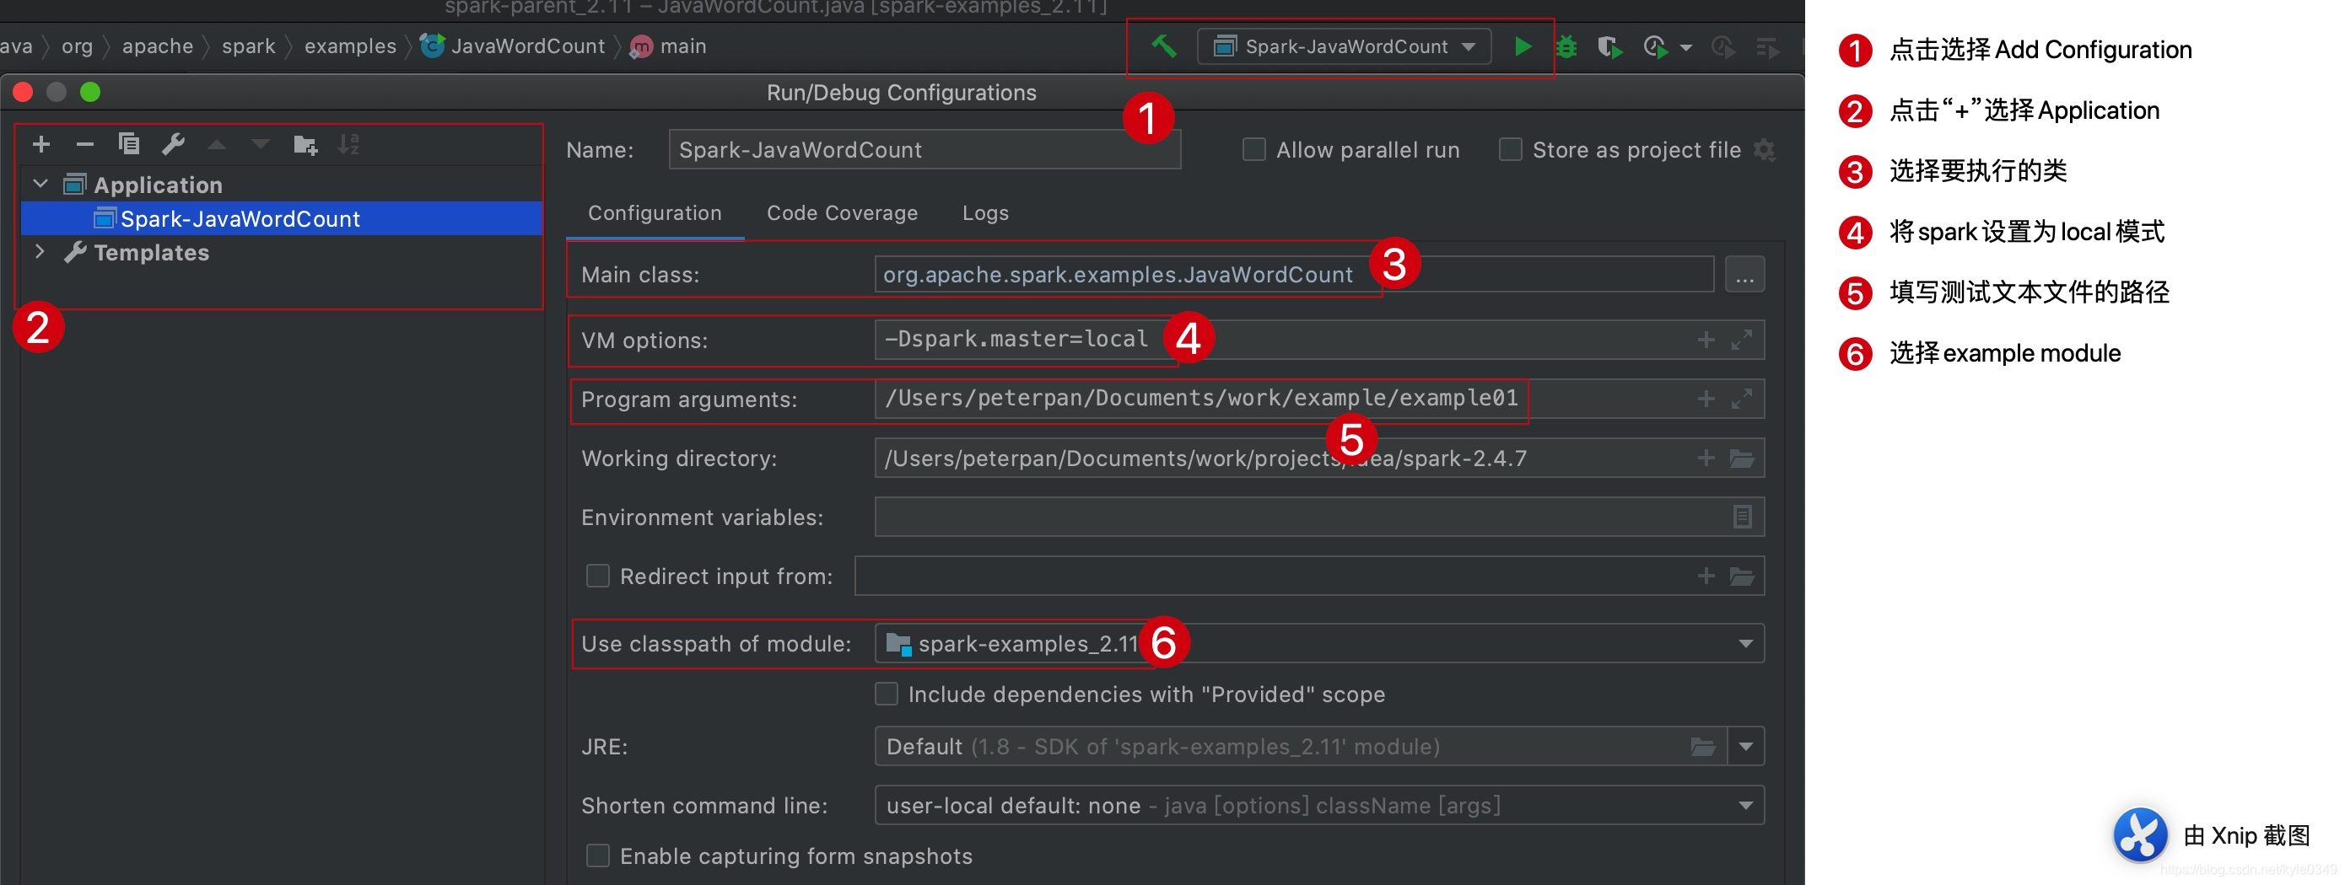Viewport: 2345px width, 885px height.
Task: Click spark breadcrumb segment
Action: [249, 46]
